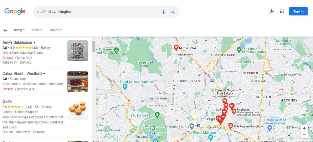
Task: Open the Rating filter dropdown
Action: pyautogui.click(x=18, y=30)
